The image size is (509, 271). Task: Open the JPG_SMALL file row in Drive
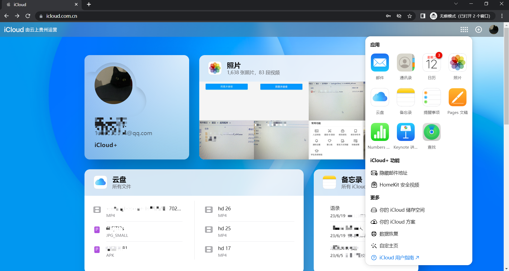(x=138, y=232)
